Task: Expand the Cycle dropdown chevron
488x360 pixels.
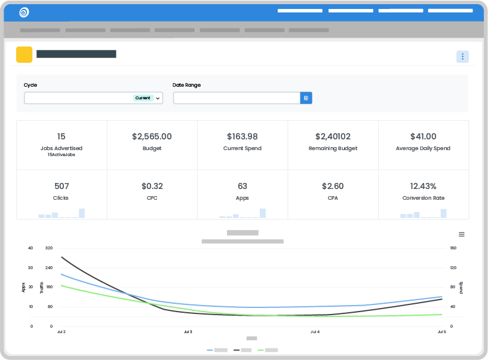Action: (x=158, y=98)
